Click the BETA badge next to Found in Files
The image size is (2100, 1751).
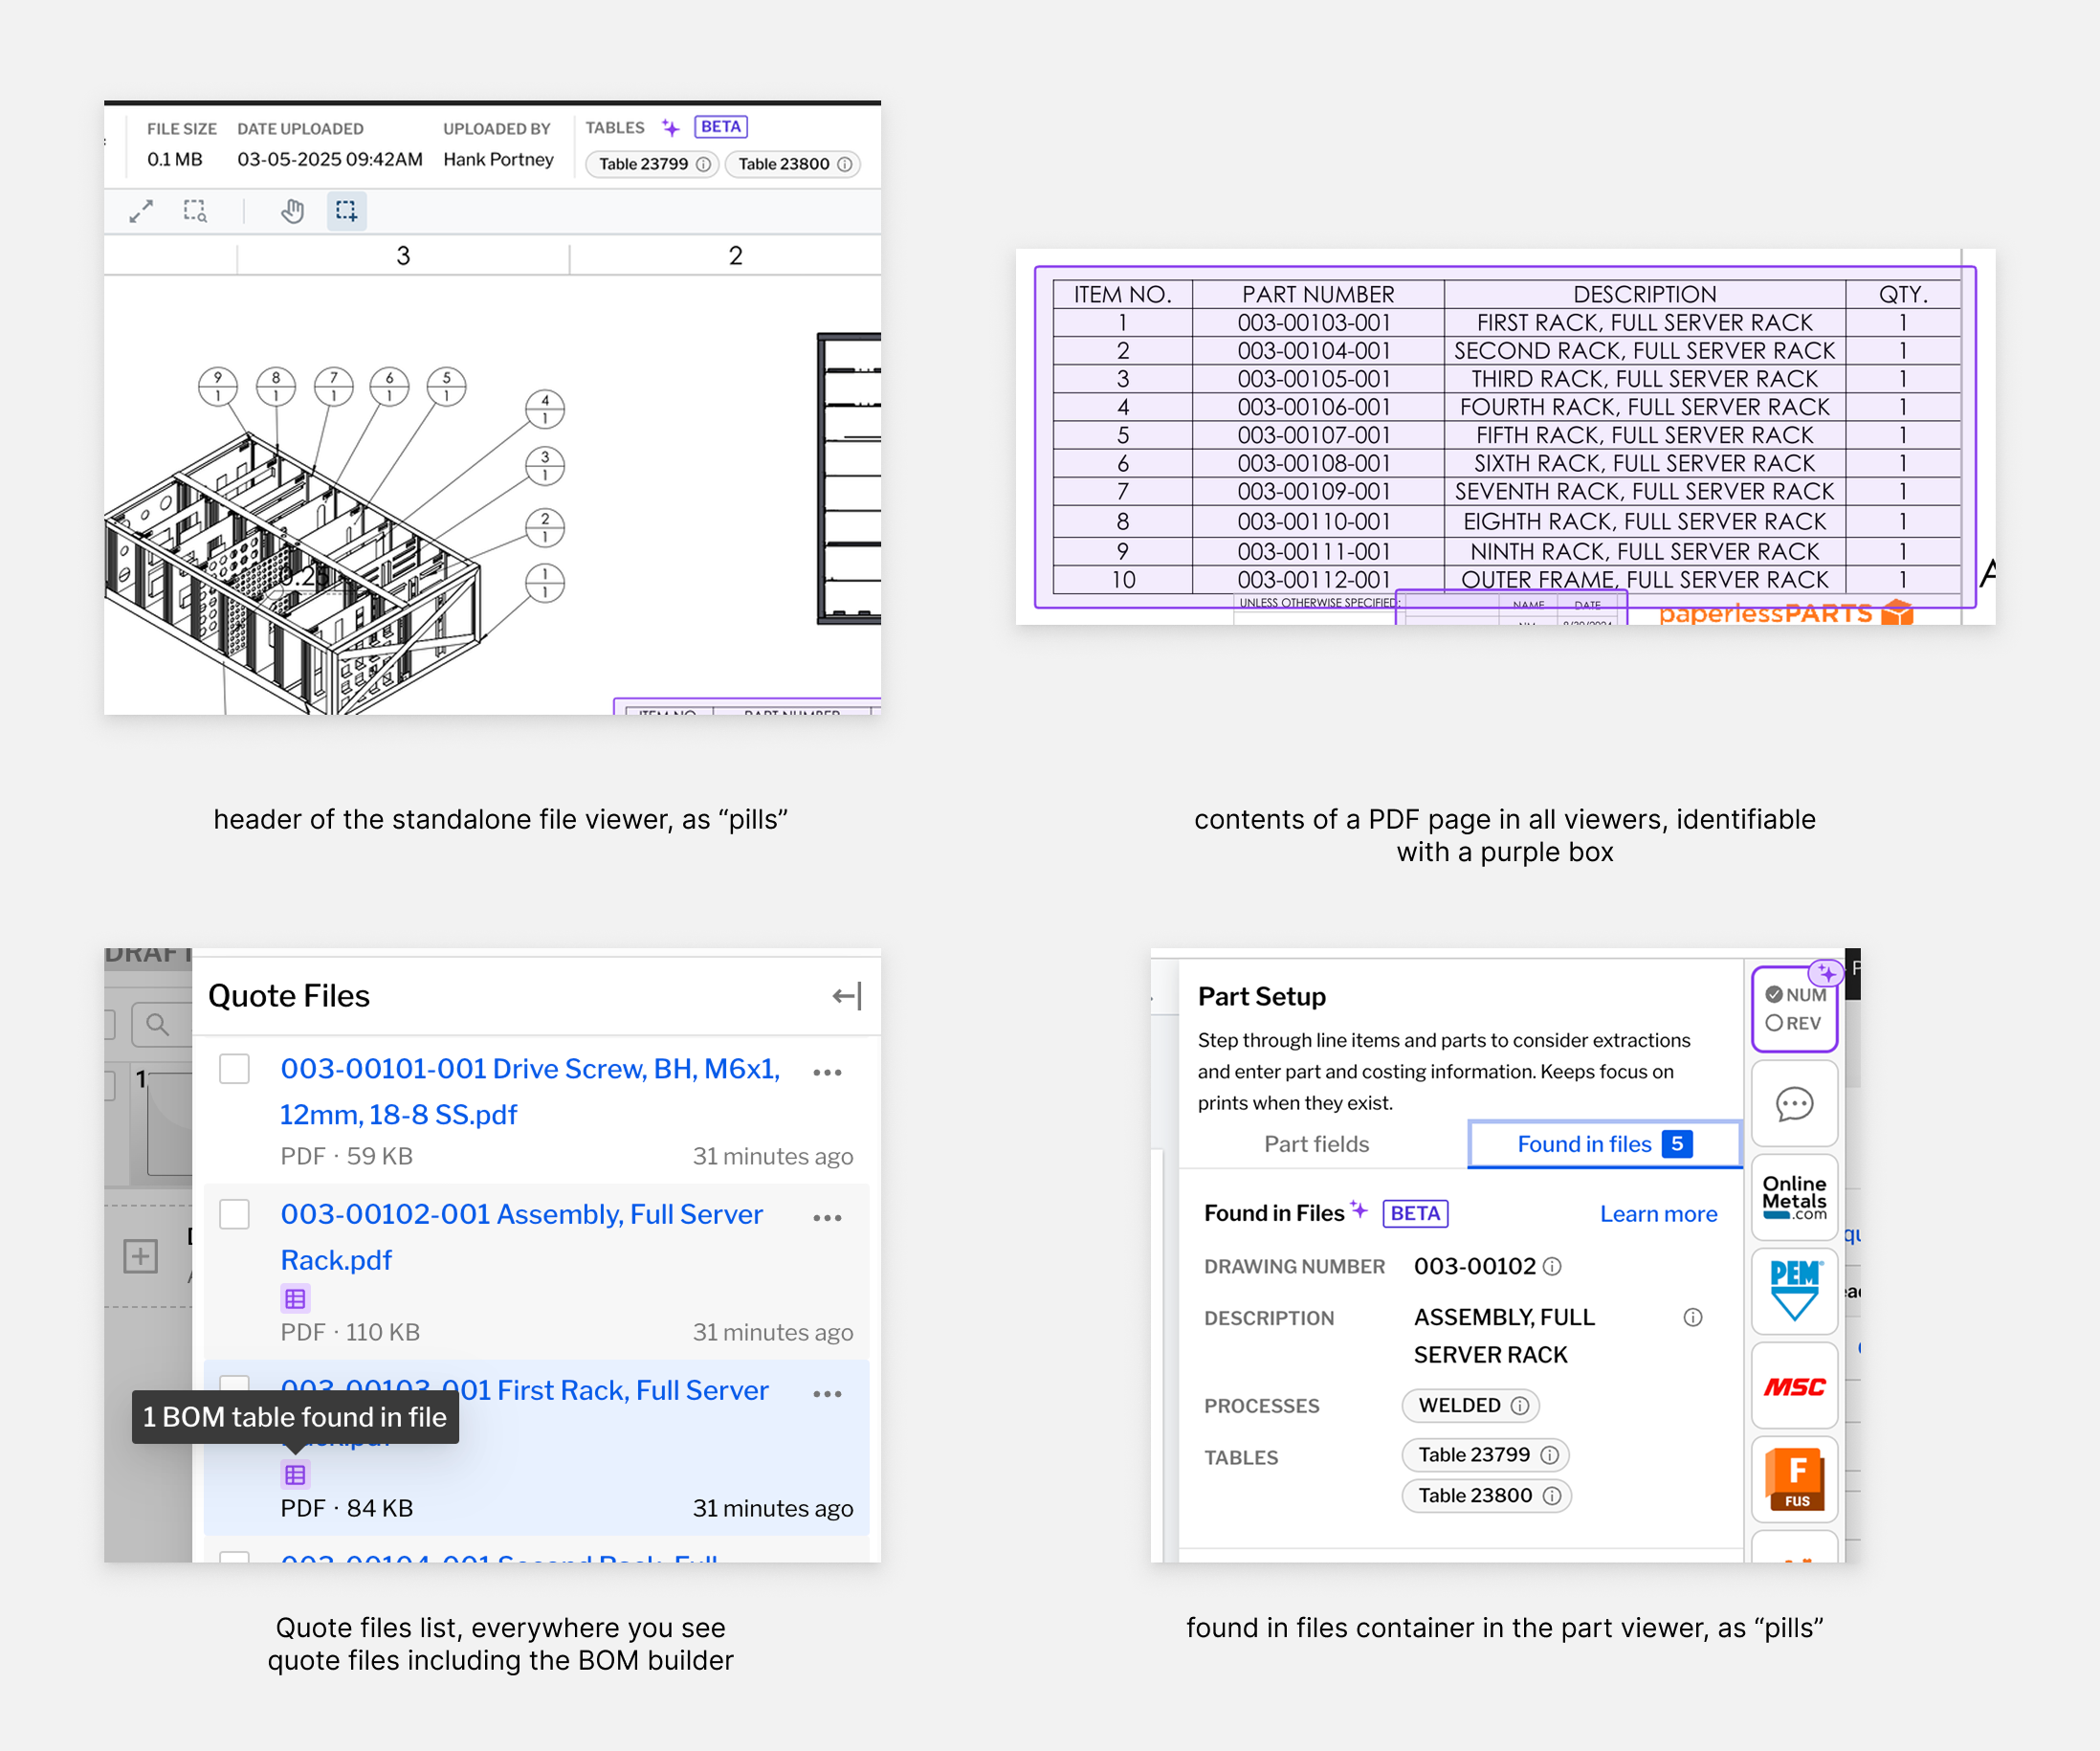1415,1214
